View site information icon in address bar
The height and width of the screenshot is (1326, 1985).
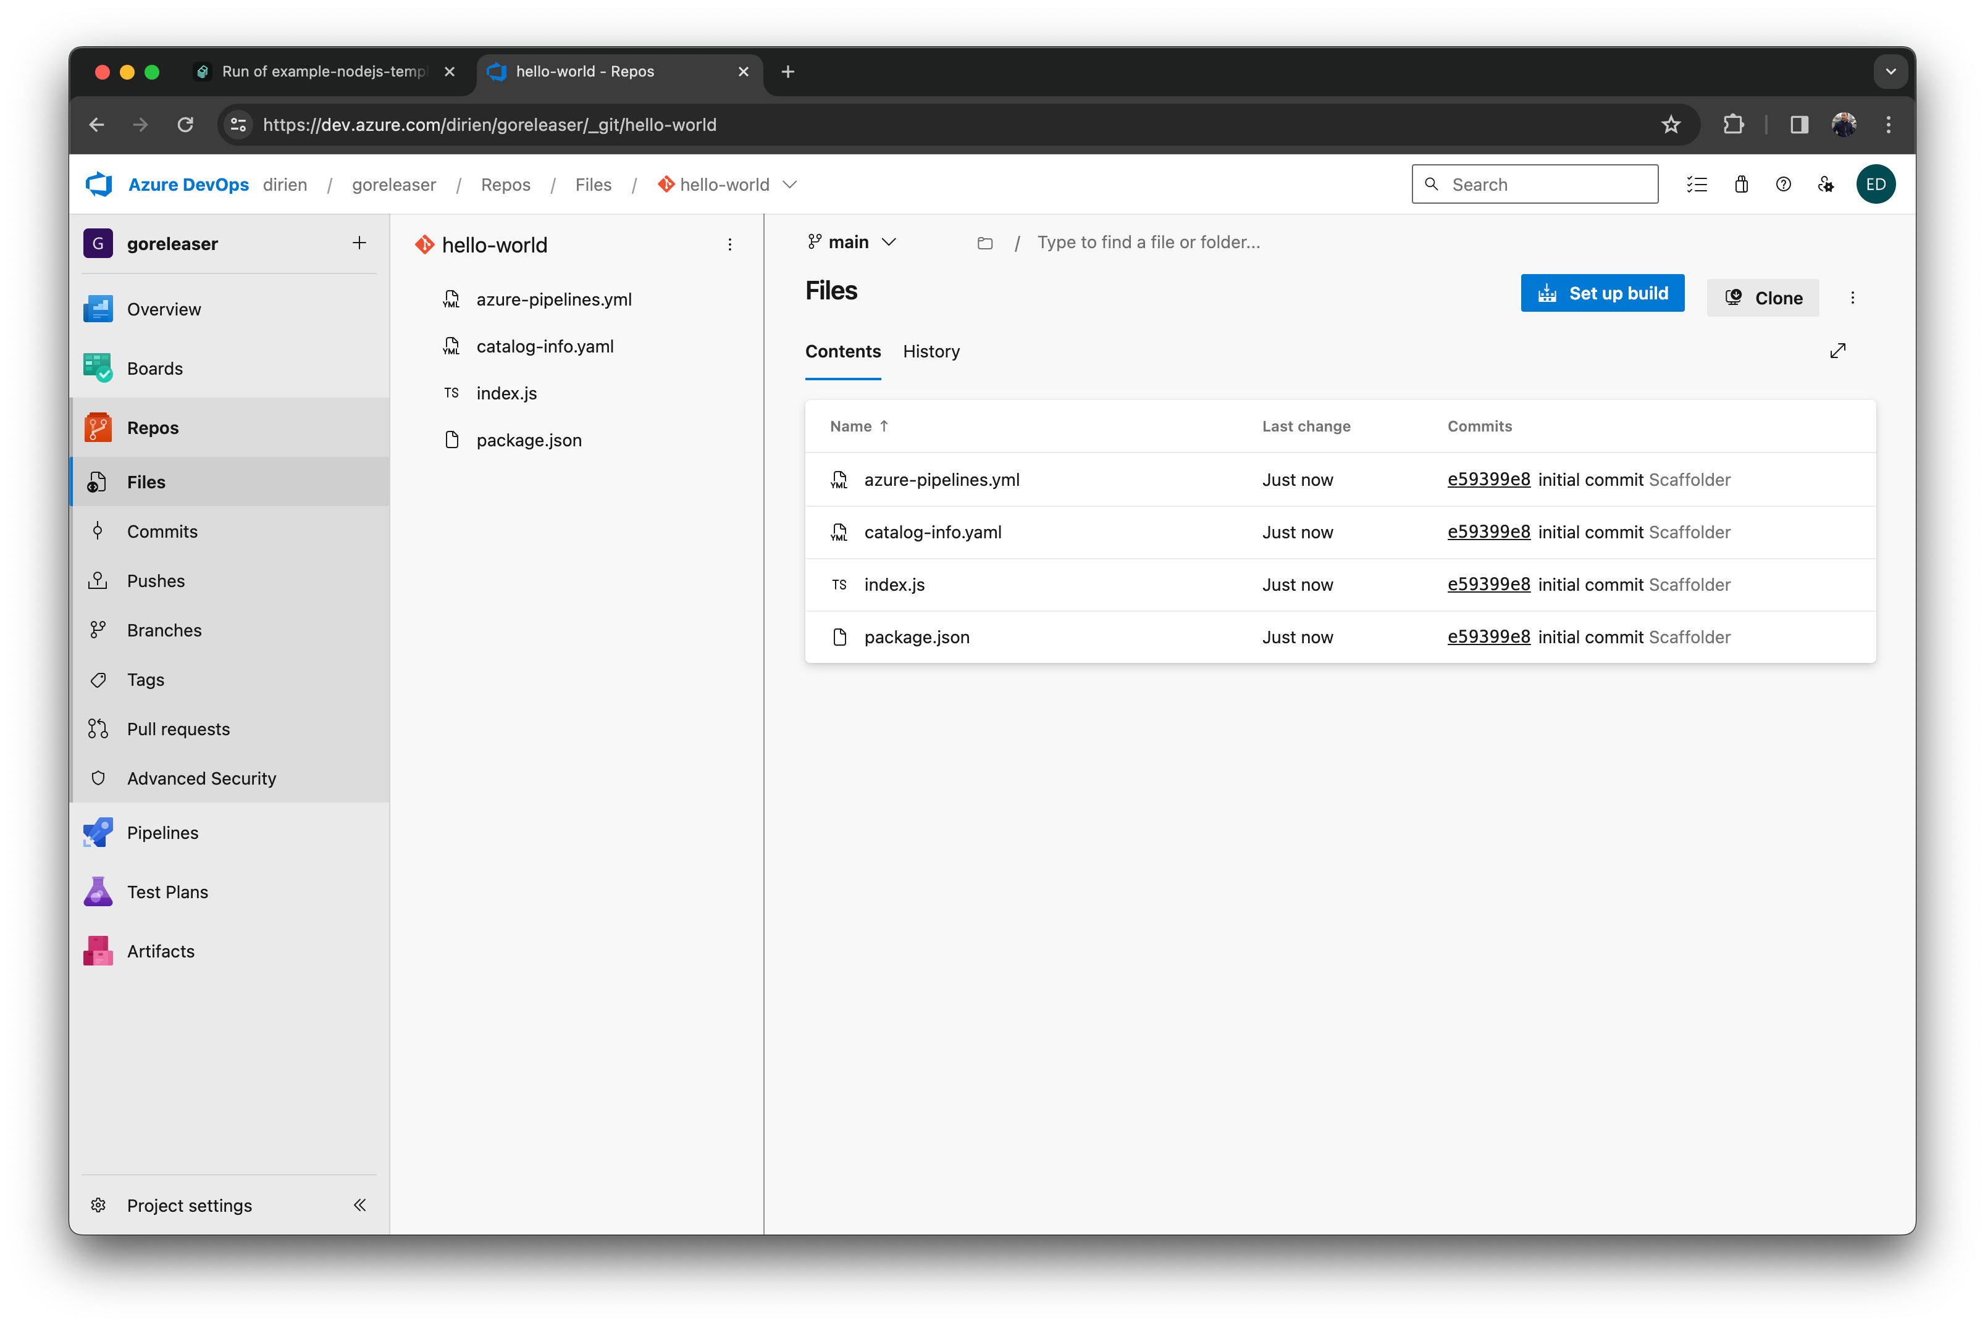238,125
